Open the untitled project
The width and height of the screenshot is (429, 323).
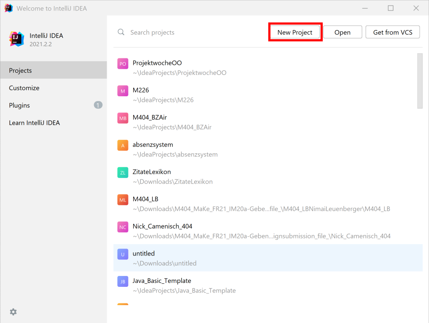(x=268, y=258)
